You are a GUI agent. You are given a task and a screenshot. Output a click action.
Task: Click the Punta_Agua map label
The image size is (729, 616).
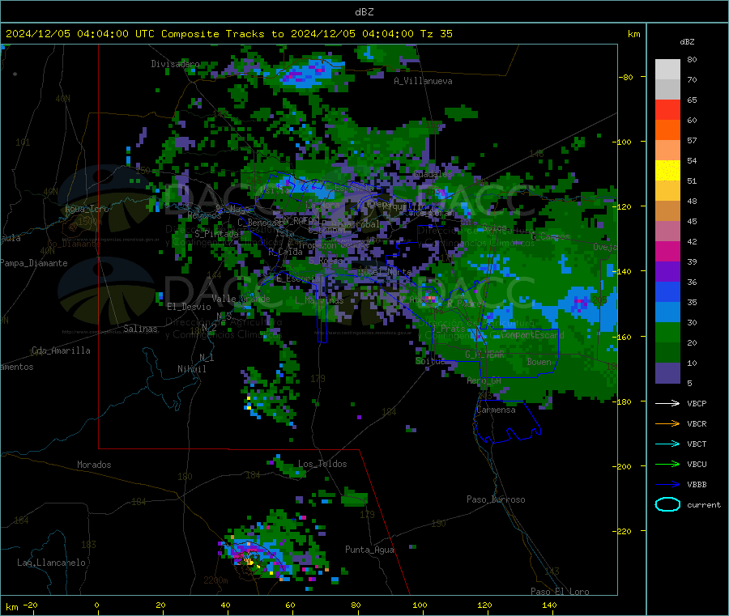(x=369, y=550)
